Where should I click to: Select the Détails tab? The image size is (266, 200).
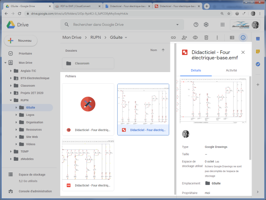click(x=196, y=70)
